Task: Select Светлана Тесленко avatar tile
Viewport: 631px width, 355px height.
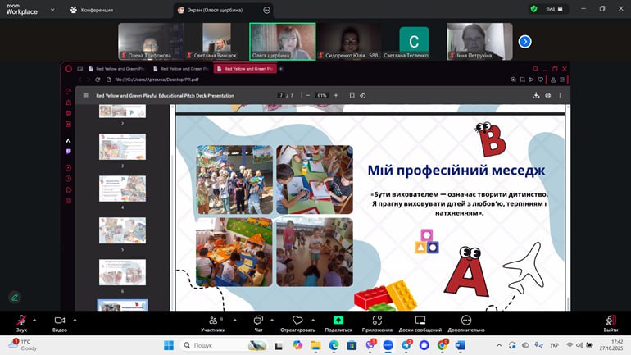Action: tap(414, 42)
